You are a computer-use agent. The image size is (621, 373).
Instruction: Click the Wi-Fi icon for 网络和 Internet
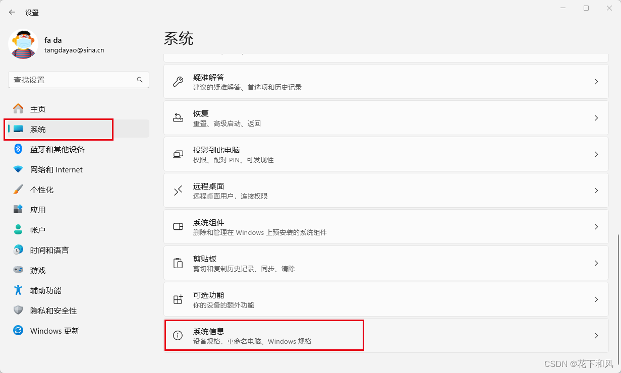[18, 169]
